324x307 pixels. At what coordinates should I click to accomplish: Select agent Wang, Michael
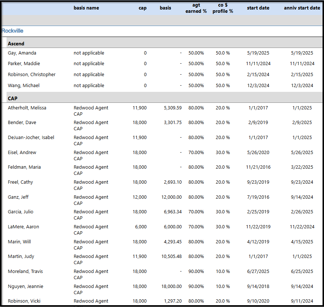(x=23, y=85)
